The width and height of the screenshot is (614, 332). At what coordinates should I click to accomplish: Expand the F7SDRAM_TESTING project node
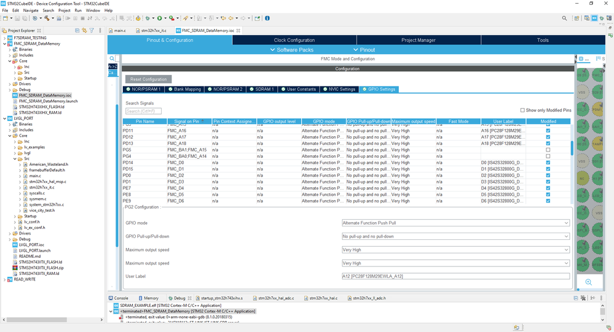[5, 38]
